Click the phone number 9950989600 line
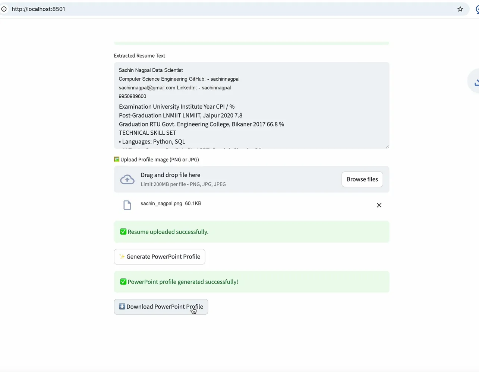This screenshot has height=372, width=479. [132, 96]
